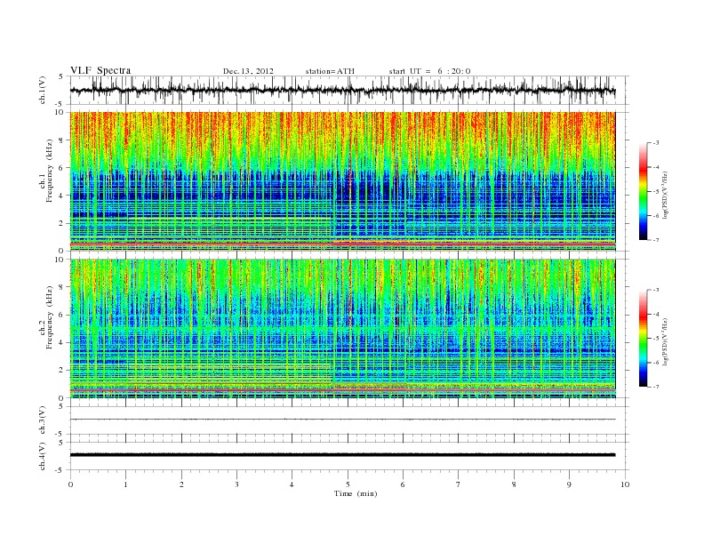Click the ch.2 spectrogram colorbar
The width and height of the screenshot is (704, 544).
click(x=643, y=338)
